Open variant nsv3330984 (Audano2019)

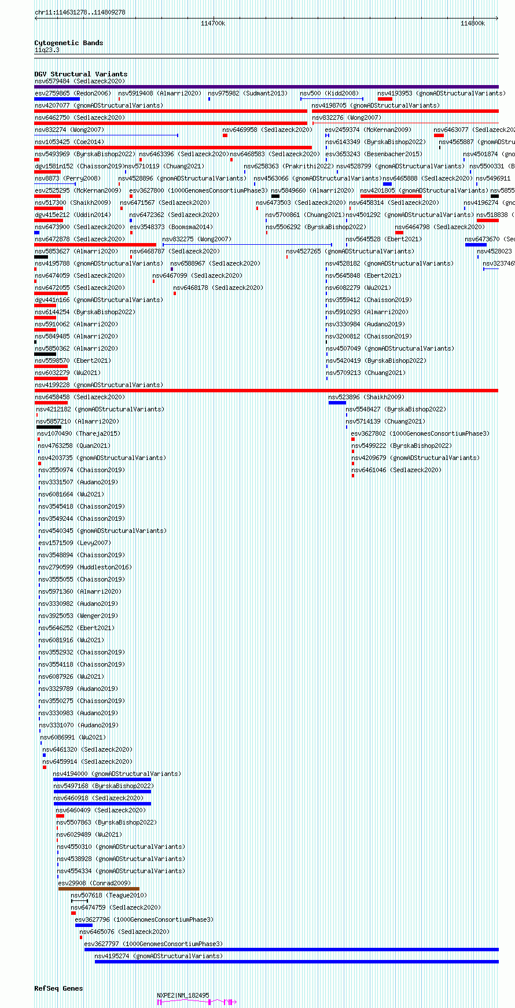(x=365, y=324)
